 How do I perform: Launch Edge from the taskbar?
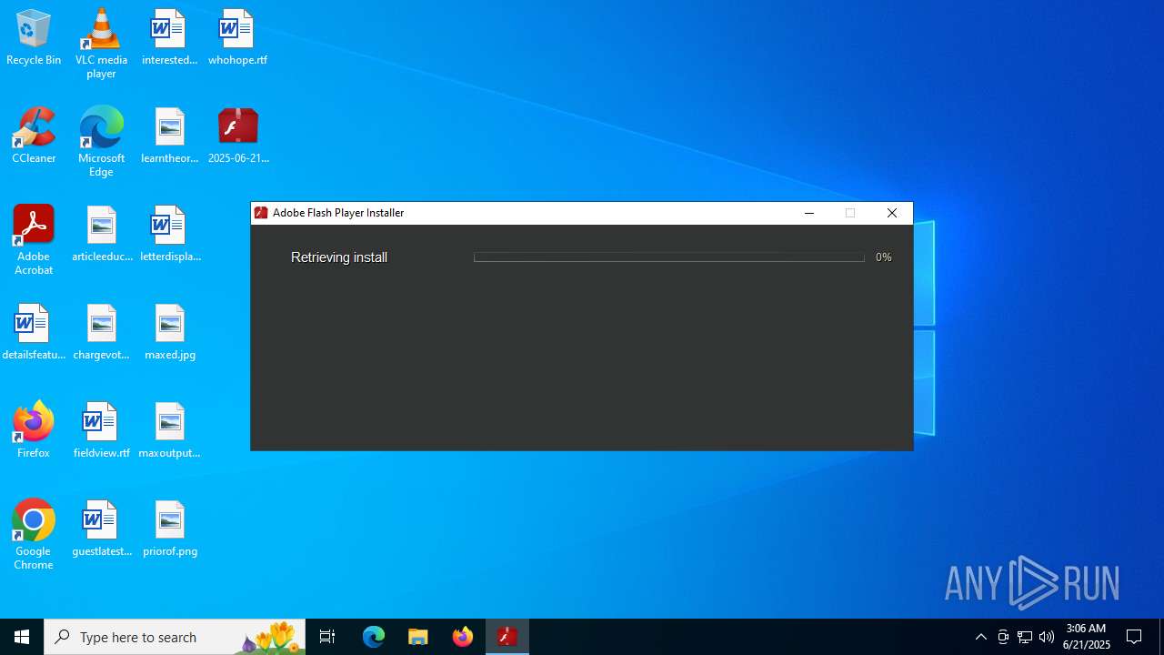pyautogui.click(x=374, y=637)
